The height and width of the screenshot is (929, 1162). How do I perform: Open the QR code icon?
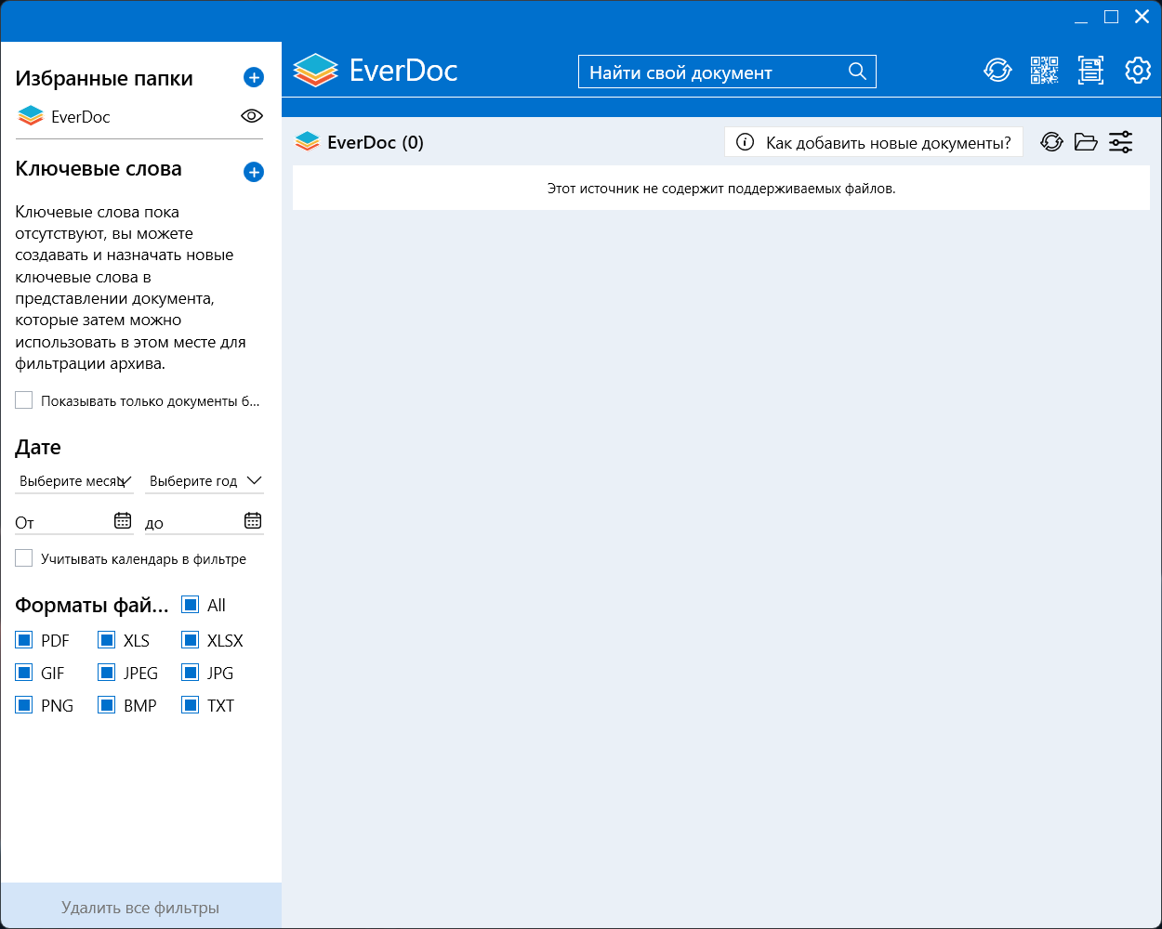coord(1045,71)
